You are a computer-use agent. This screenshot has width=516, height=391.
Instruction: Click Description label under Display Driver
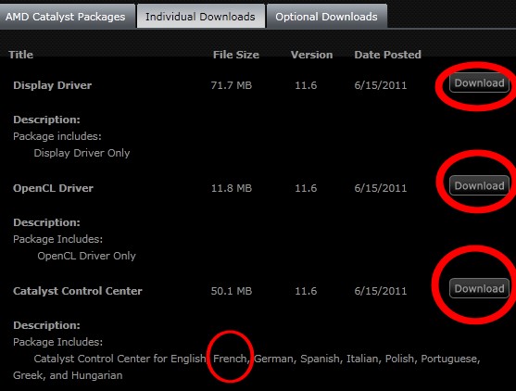coord(46,120)
